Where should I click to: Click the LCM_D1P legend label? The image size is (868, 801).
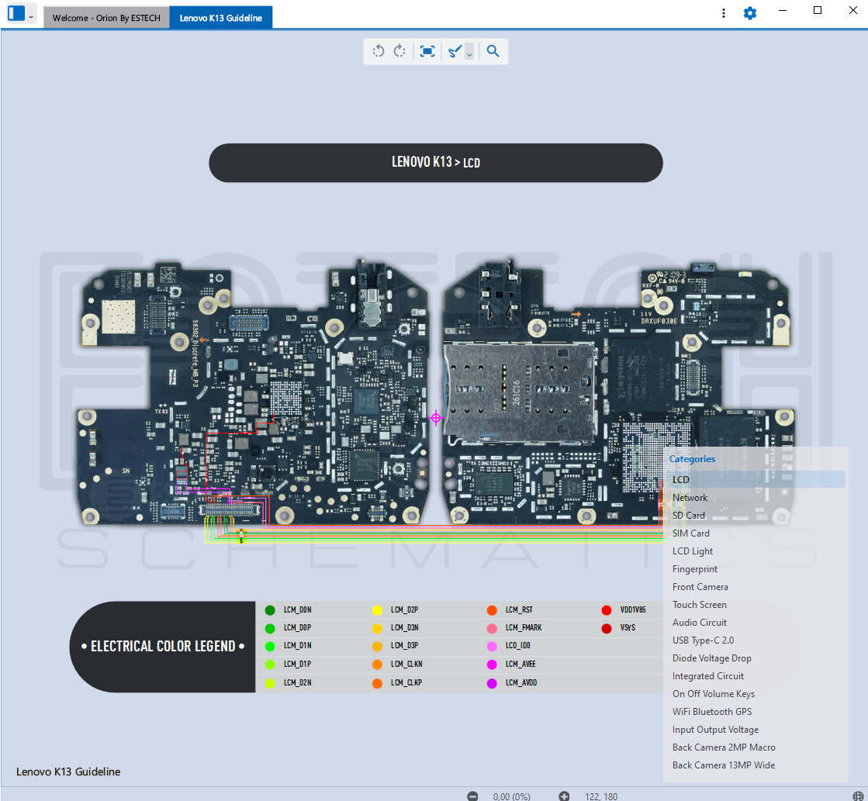[x=297, y=664]
